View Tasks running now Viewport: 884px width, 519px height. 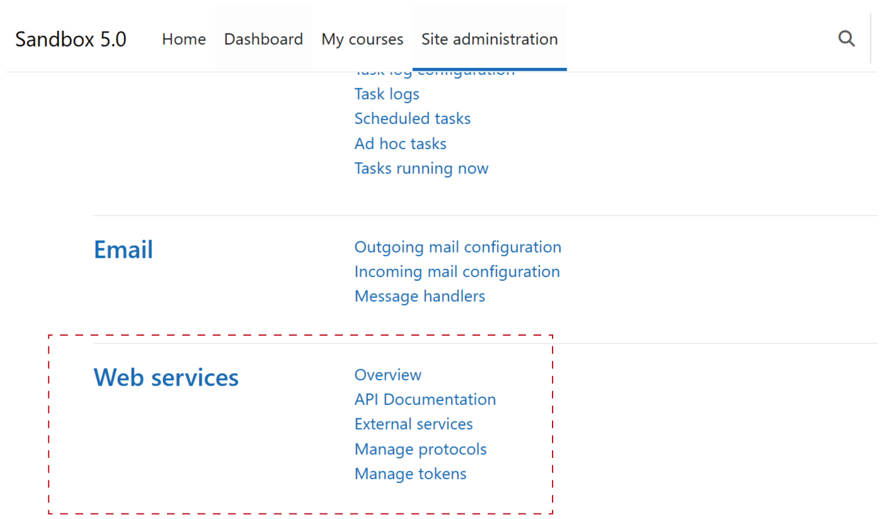[x=421, y=168]
